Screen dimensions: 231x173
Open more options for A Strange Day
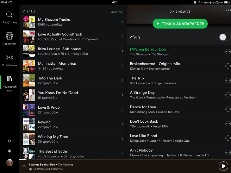pyautogui.click(x=228, y=95)
